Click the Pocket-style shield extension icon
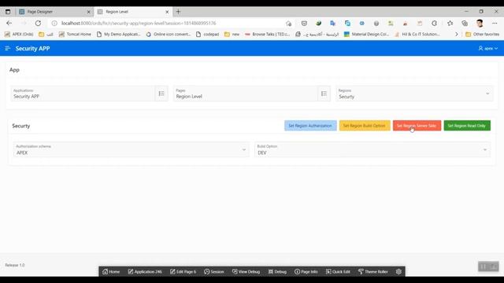Screen dimensions: 504x283 point(304,23)
